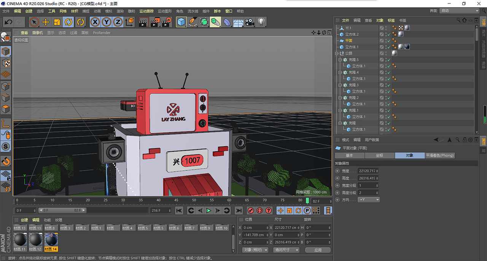The image size is (487, 261).
Task: Activate the Scale tool in the toolbar
Action: click(x=56, y=22)
